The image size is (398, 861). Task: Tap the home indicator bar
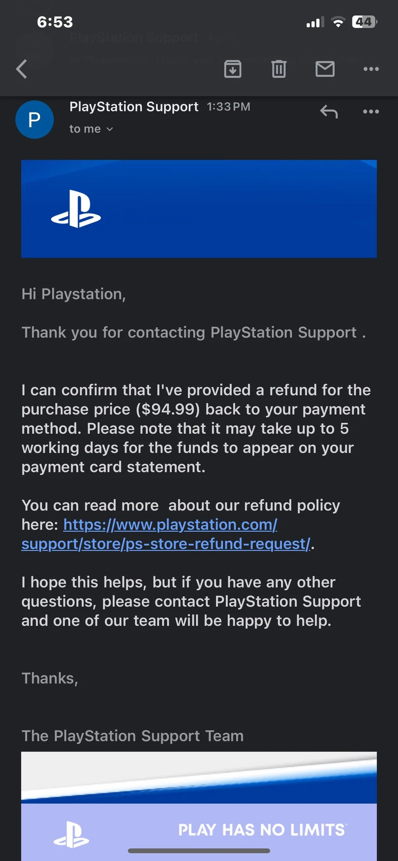coord(199,851)
